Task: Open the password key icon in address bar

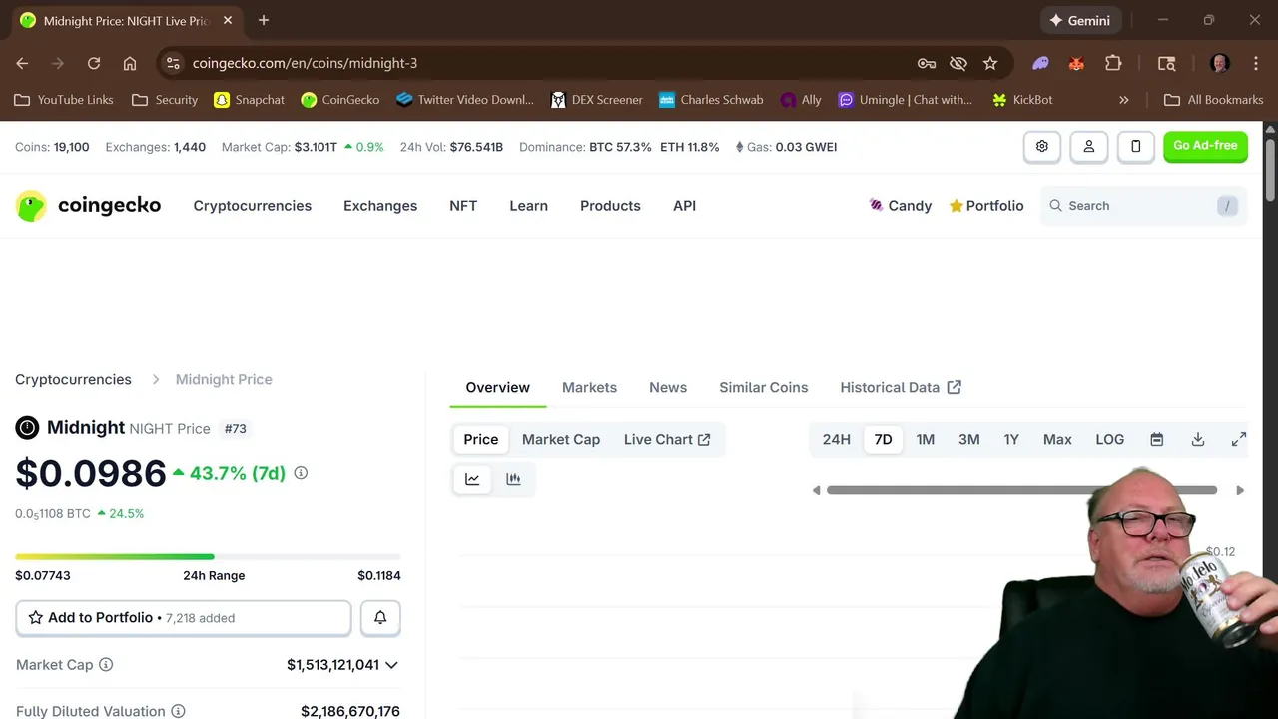Action: (927, 63)
